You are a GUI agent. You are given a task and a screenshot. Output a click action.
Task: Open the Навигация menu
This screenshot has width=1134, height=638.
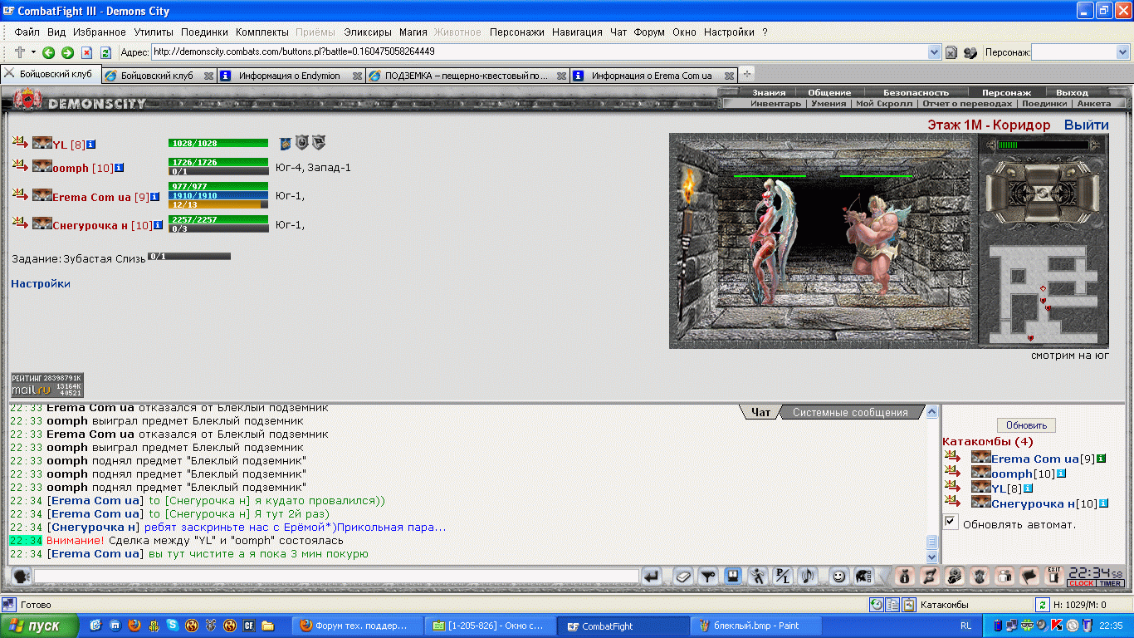click(577, 32)
